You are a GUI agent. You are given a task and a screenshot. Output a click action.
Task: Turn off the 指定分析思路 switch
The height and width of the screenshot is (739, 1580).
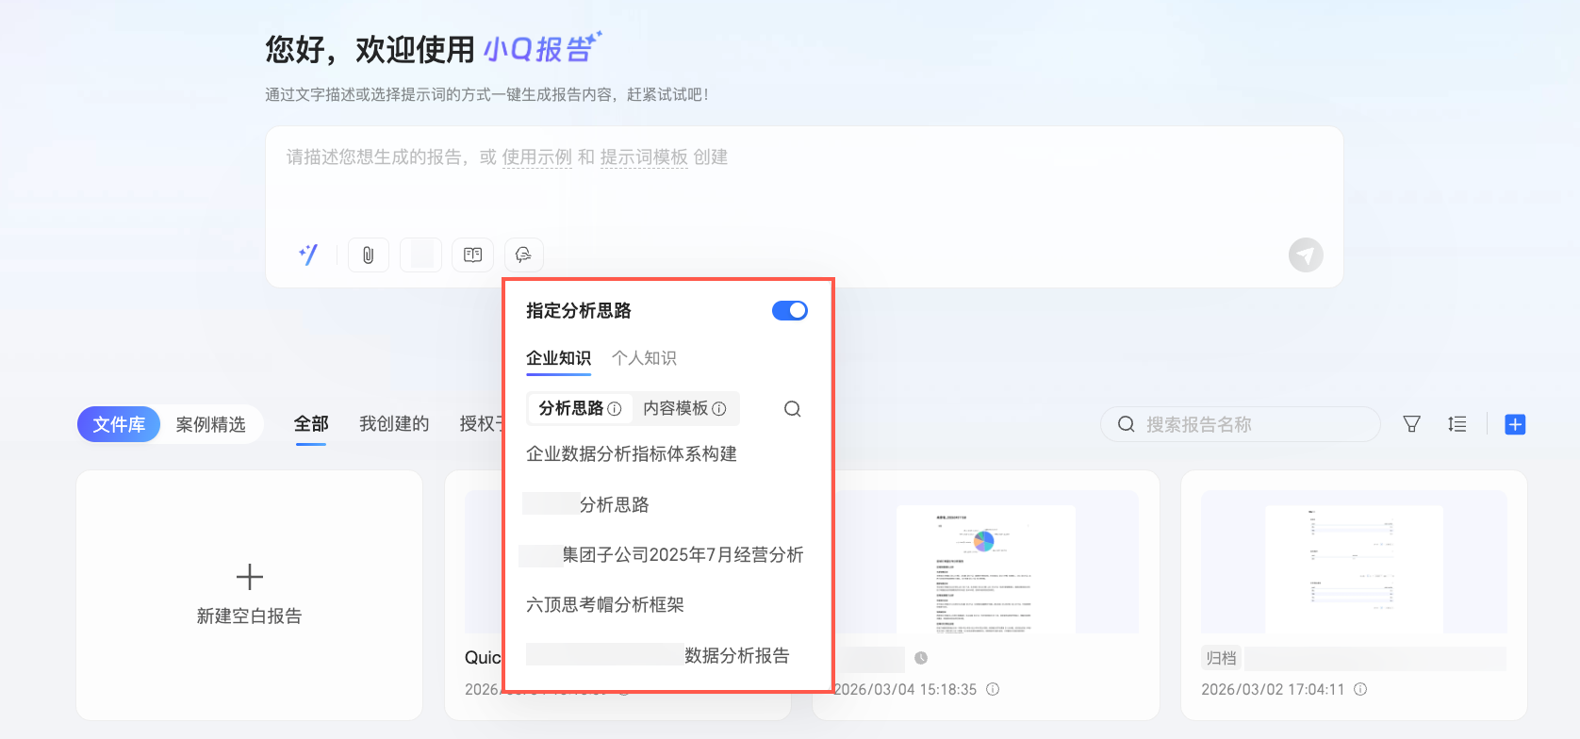790,310
